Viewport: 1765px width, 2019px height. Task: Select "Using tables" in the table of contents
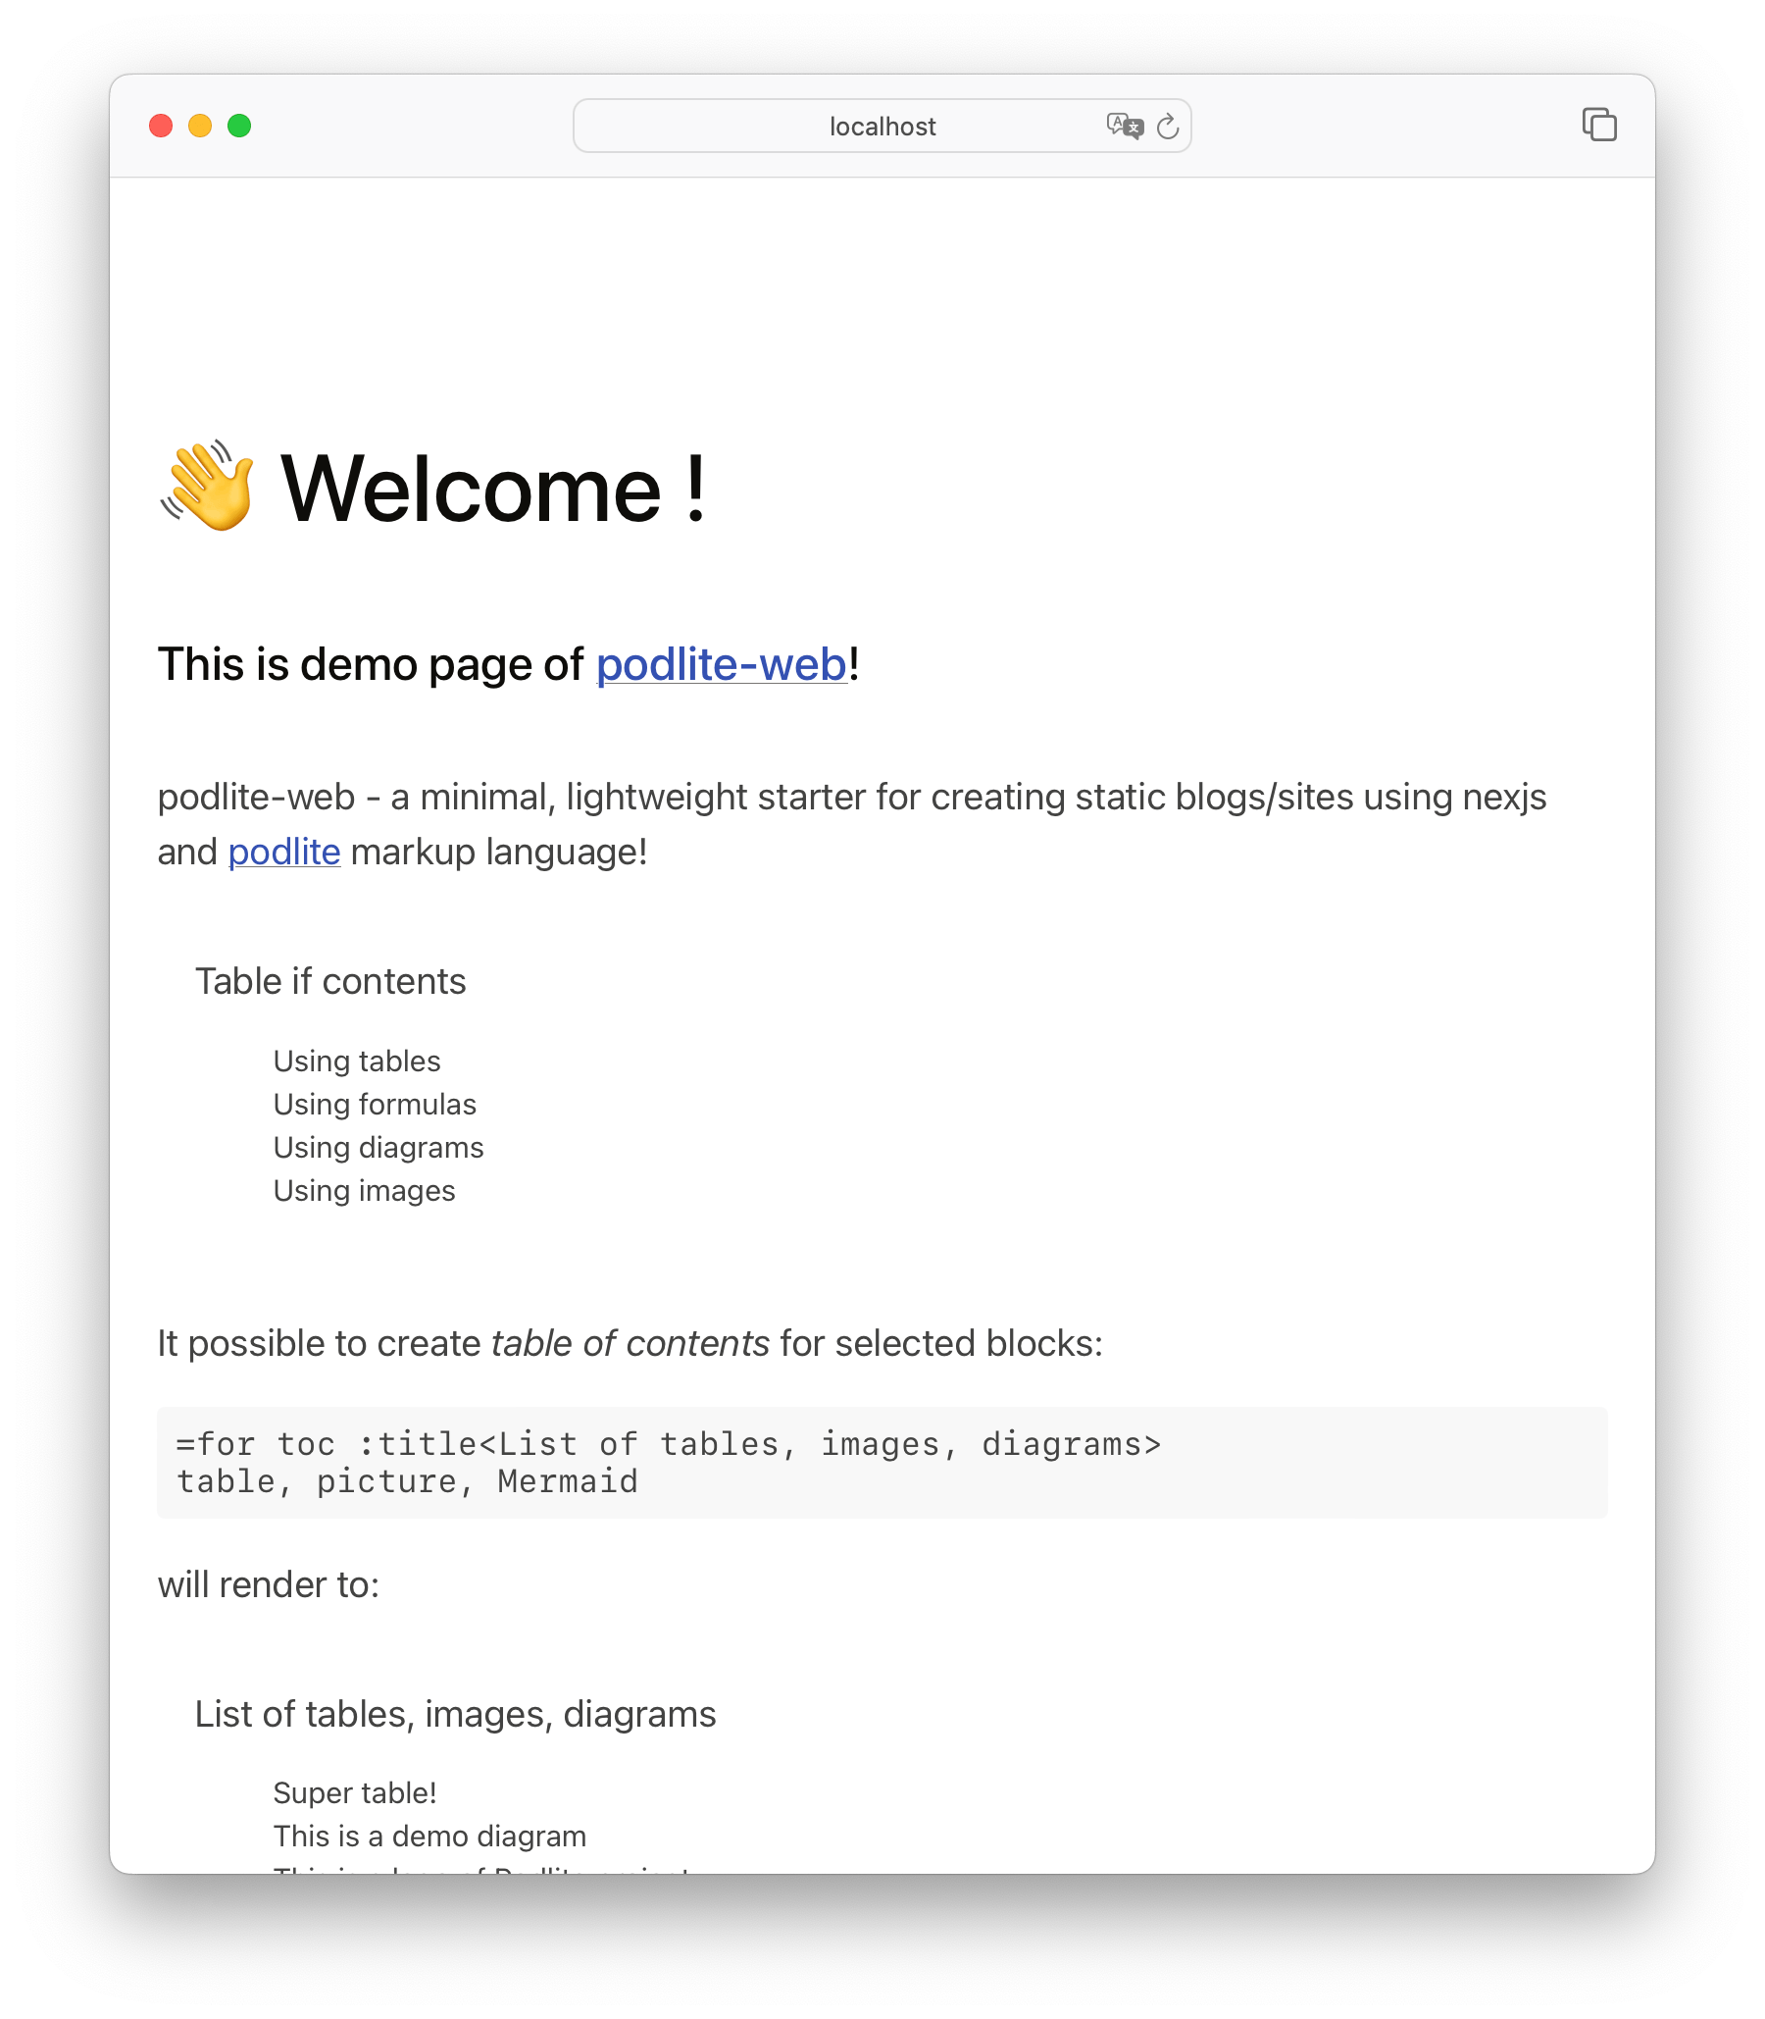pyautogui.click(x=357, y=1061)
